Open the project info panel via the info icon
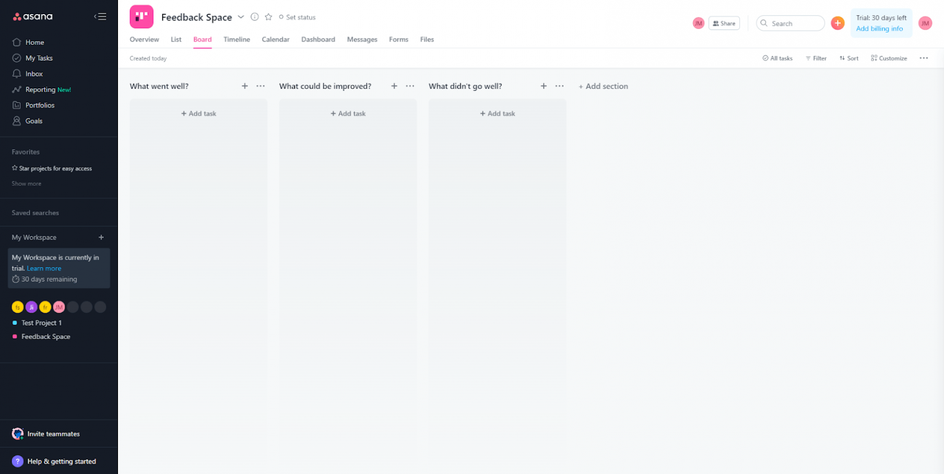 pyautogui.click(x=255, y=17)
